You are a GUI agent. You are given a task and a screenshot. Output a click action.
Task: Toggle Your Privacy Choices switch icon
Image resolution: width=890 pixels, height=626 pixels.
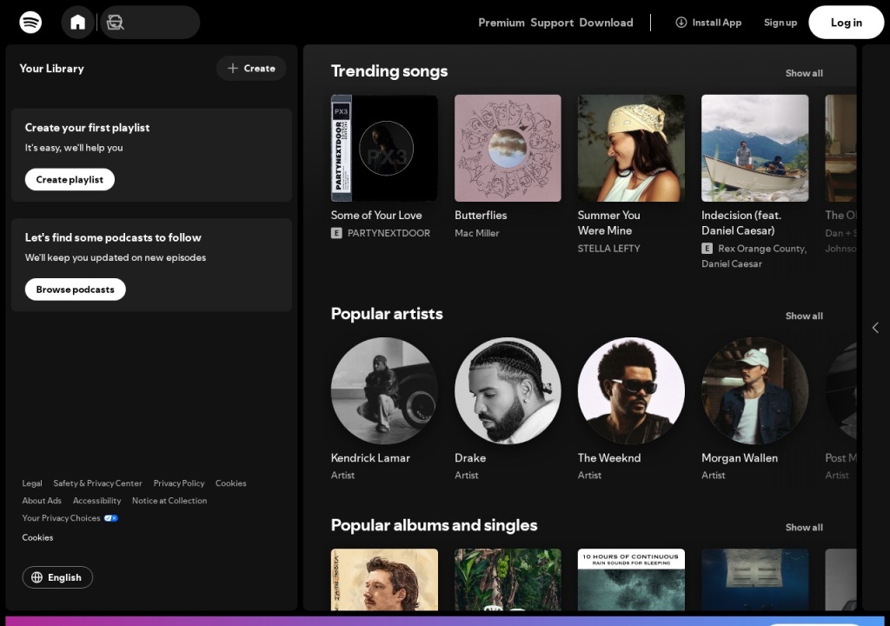110,518
